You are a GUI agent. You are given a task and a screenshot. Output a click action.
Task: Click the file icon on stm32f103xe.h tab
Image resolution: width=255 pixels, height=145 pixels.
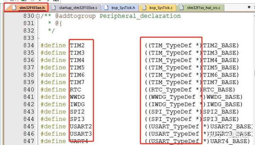pos(14,8)
